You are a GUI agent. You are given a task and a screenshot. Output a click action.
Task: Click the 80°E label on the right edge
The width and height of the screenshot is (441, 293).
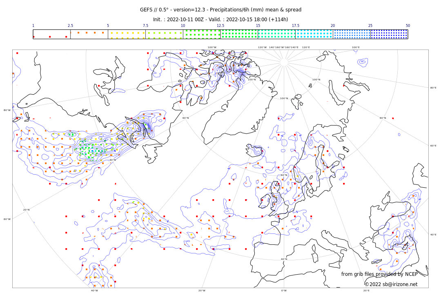click(433, 88)
